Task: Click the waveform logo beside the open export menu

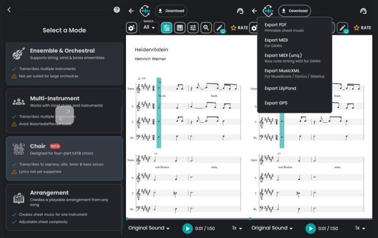Action: [x=268, y=11]
